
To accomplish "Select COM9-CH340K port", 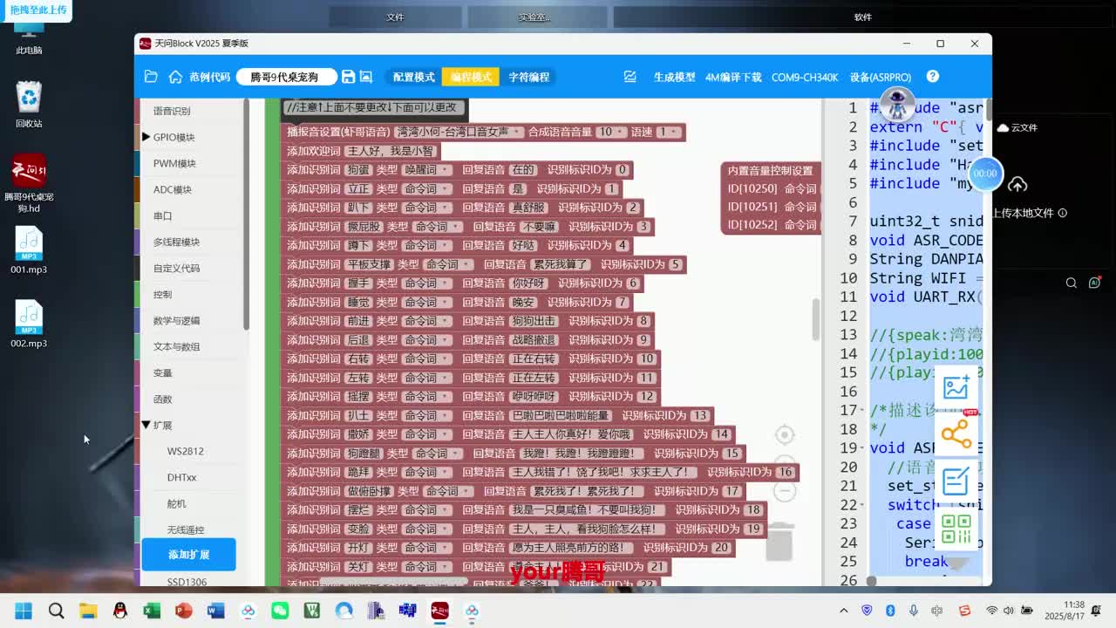I will pos(805,77).
